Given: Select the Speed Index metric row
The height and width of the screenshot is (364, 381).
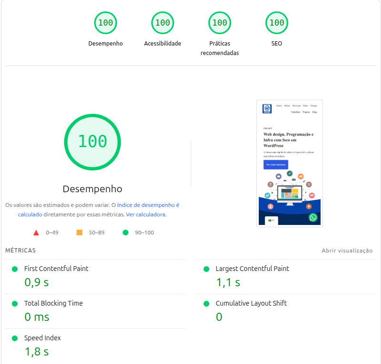Looking at the screenshot, I should [x=43, y=338].
